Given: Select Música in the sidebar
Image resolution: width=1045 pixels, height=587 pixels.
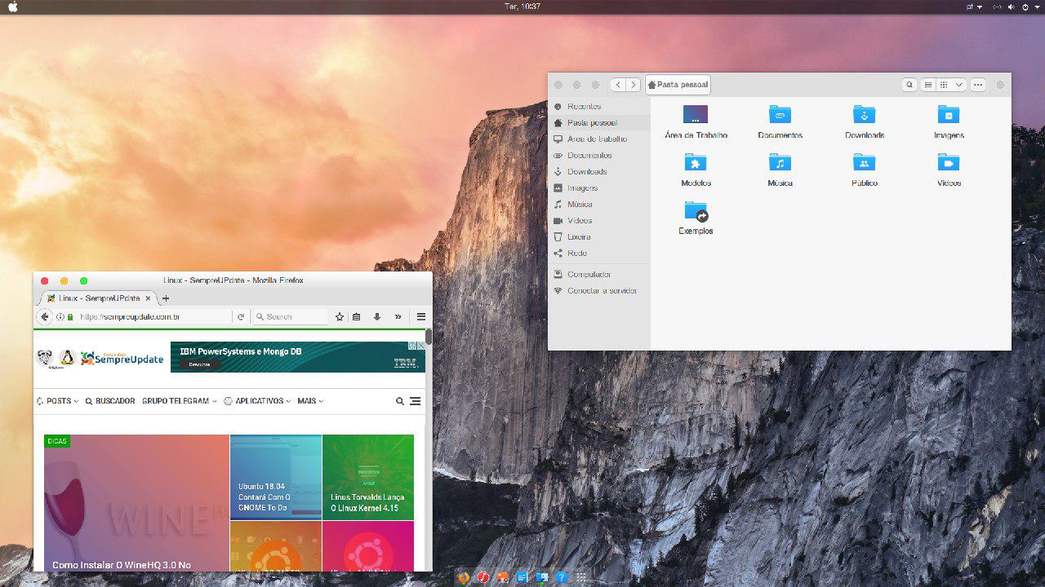Looking at the screenshot, I should 598,204.
